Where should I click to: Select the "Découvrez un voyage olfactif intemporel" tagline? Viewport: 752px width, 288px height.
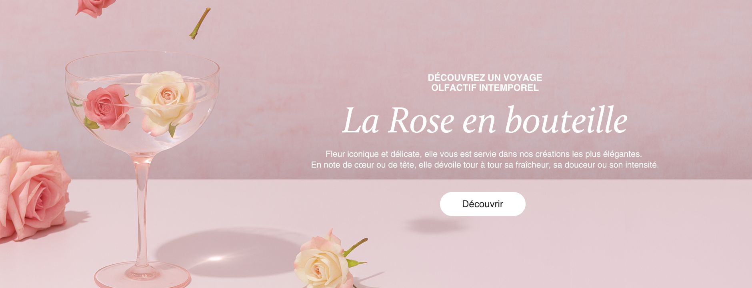click(x=485, y=82)
